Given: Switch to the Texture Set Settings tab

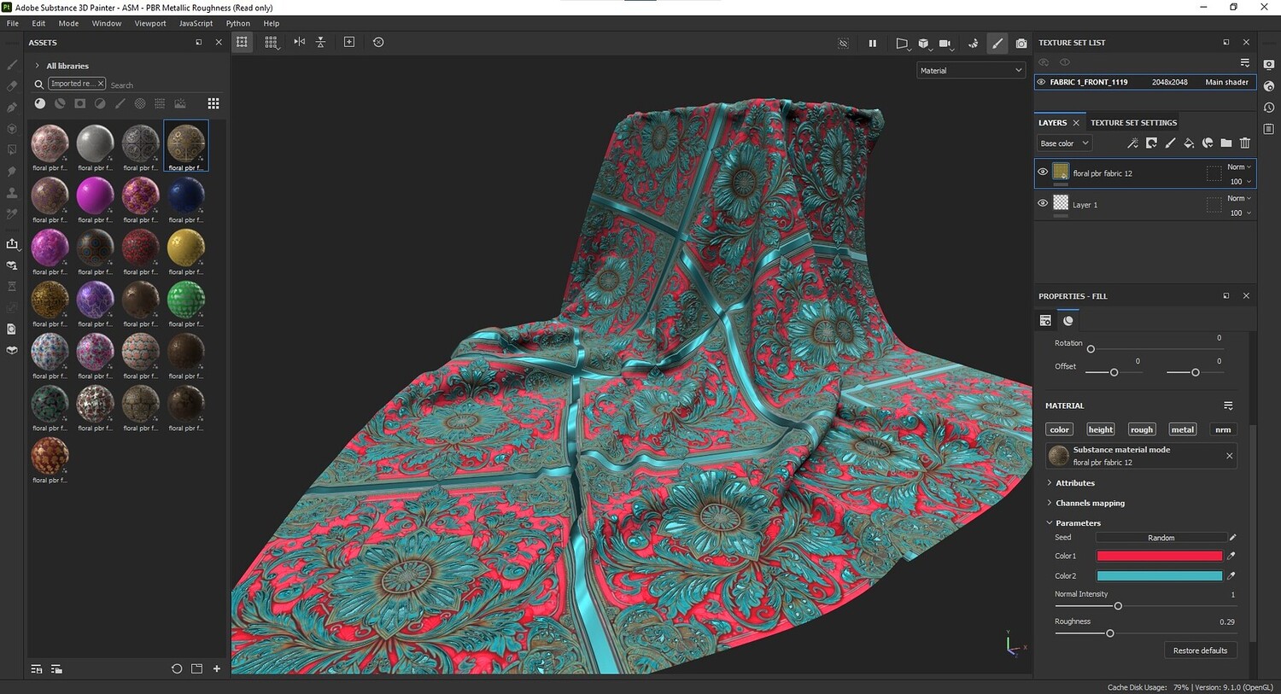Looking at the screenshot, I should [1133, 123].
